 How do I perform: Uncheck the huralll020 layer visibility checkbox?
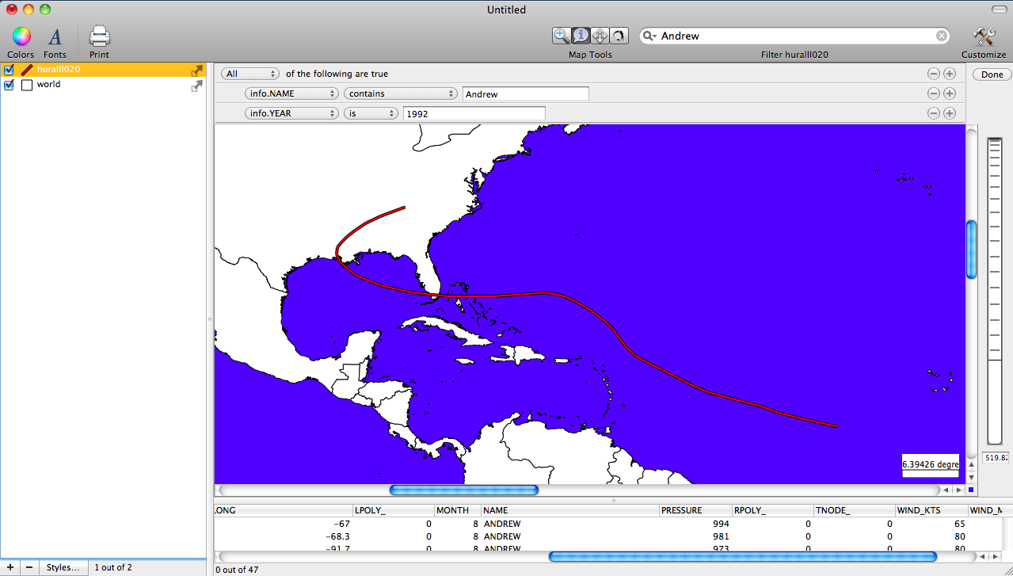point(9,70)
